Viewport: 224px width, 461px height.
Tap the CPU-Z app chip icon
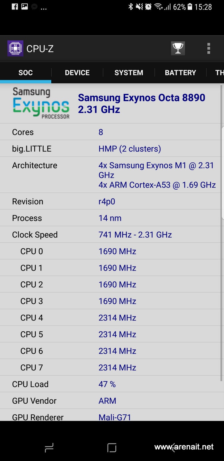pyautogui.click(x=15, y=48)
